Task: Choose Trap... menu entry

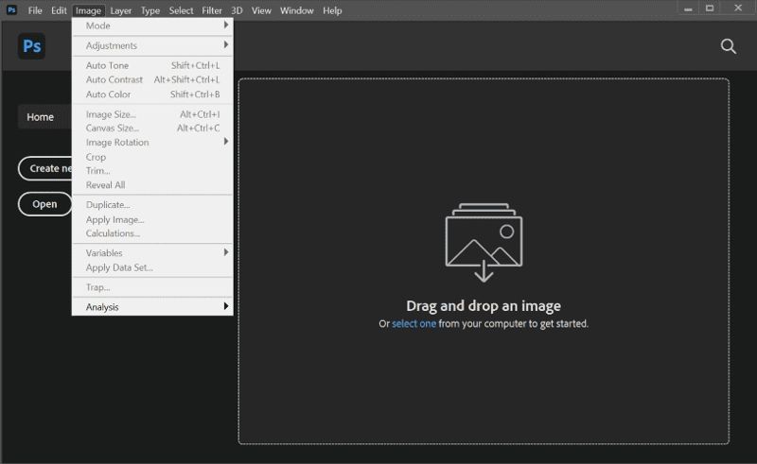Action: pyautogui.click(x=152, y=287)
